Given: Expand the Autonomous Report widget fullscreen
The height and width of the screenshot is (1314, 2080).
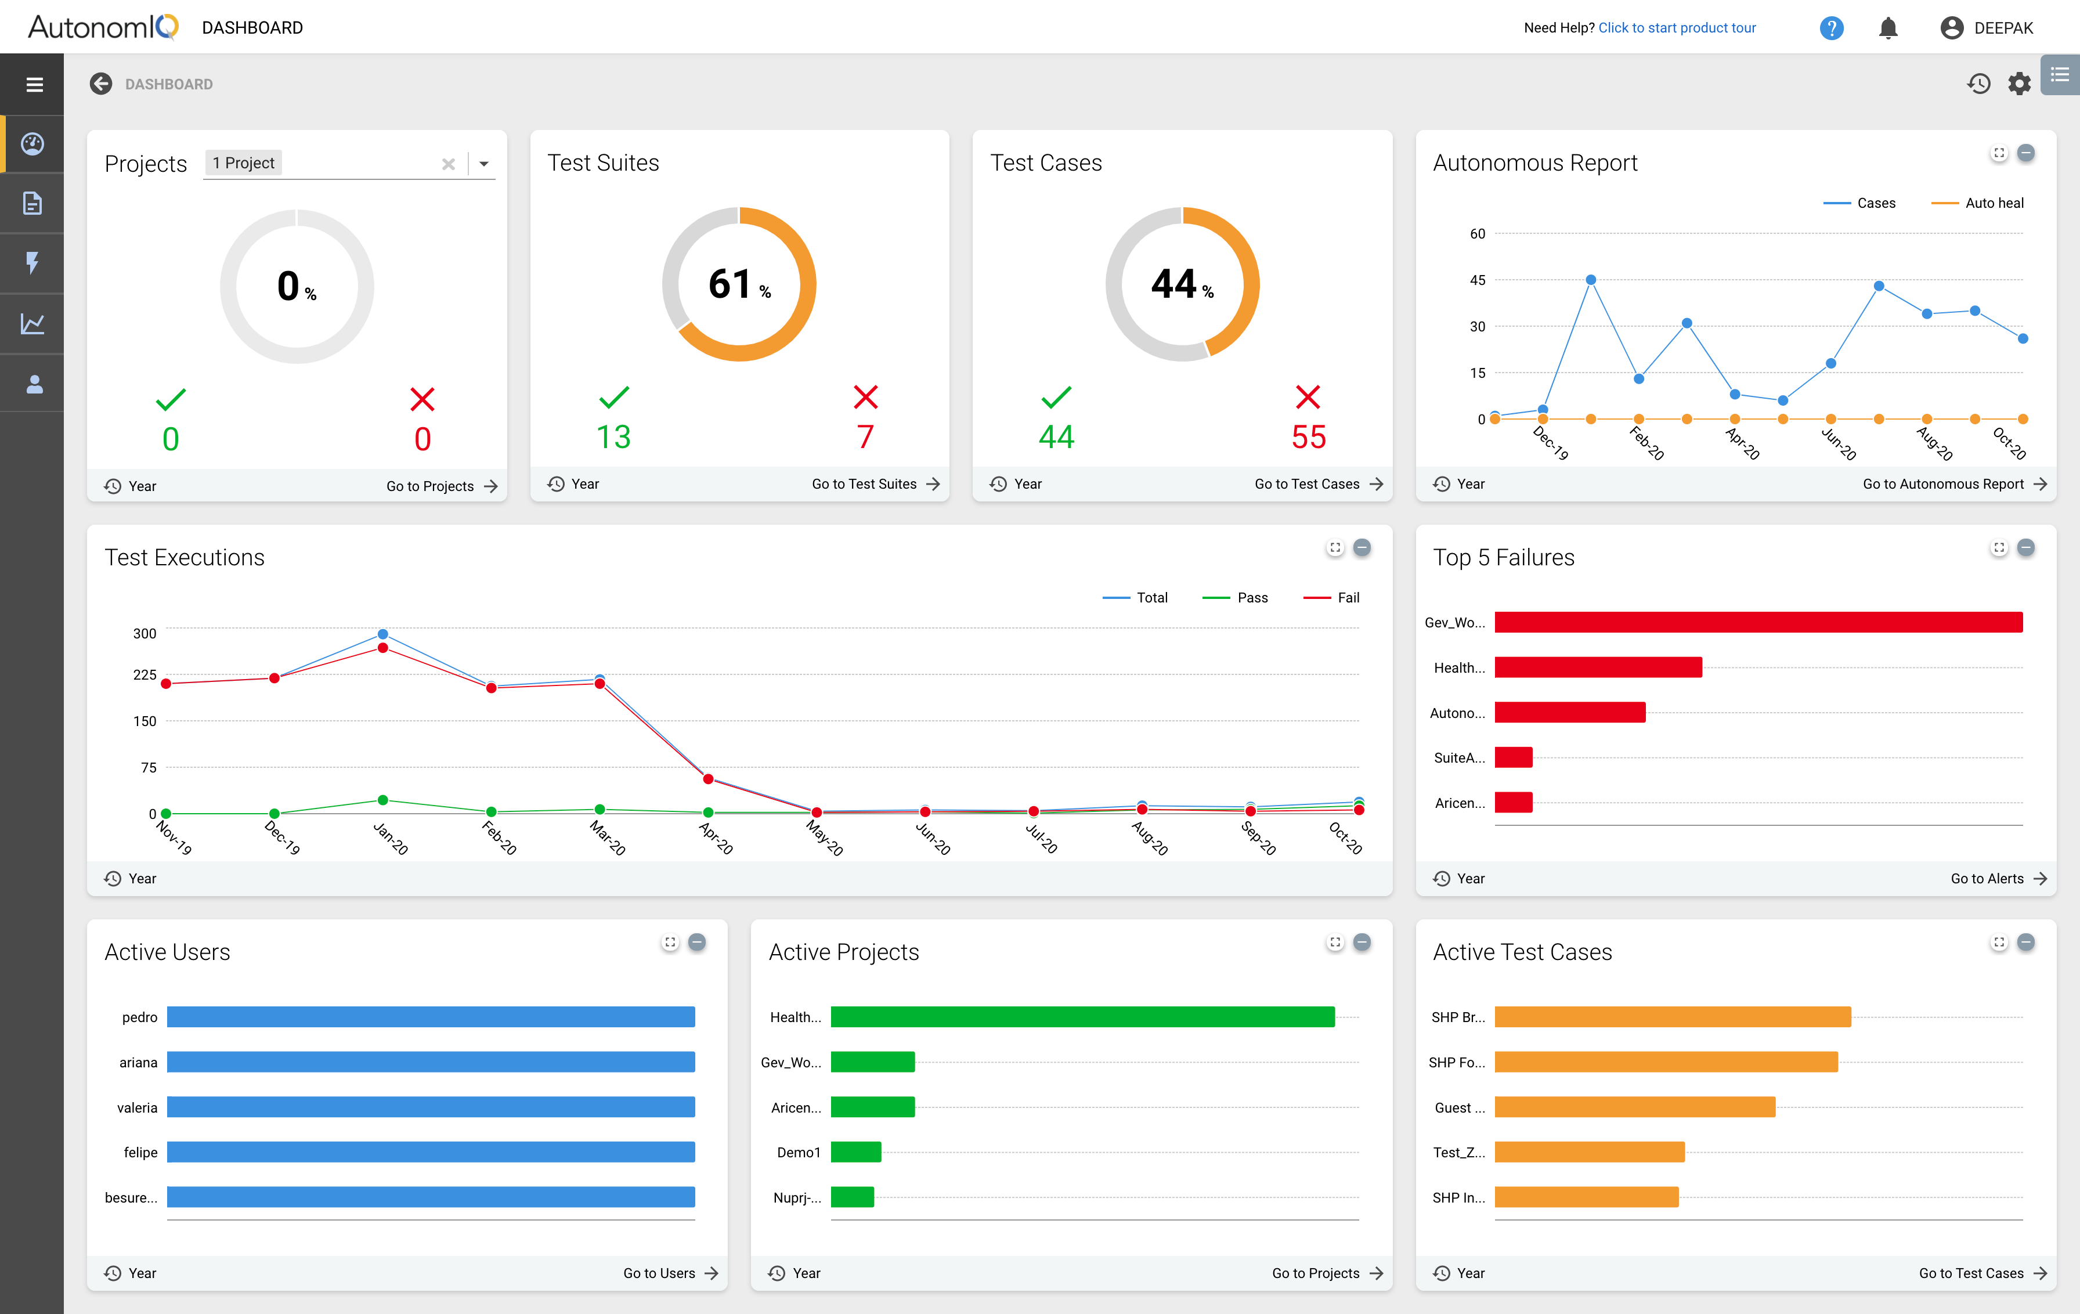Looking at the screenshot, I should (1999, 153).
